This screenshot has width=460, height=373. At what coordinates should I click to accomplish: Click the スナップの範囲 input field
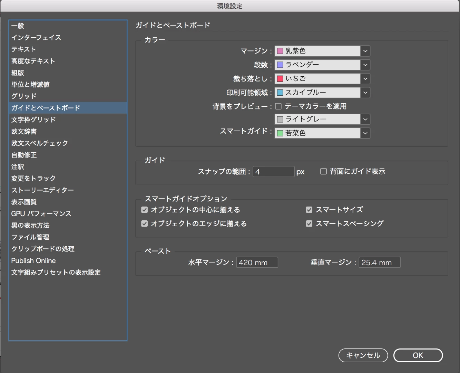coord(274,172)
